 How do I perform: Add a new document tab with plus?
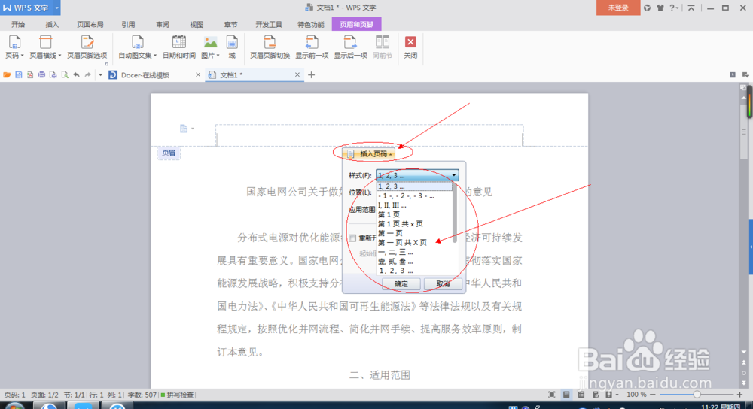[x=311, y=74]
